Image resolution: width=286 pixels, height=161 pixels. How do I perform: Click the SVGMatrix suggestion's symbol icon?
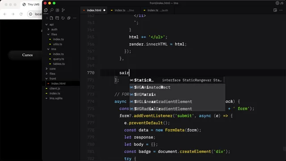point(131,94)
